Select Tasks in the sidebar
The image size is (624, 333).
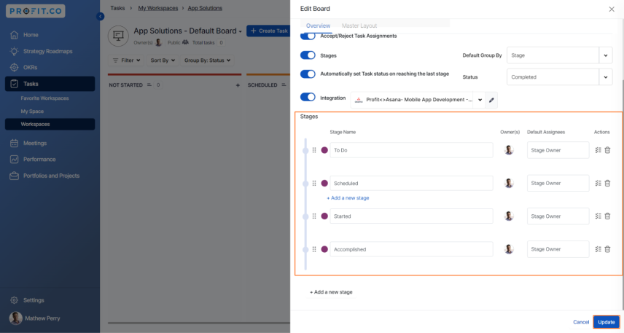pyautogui.click(x=50, y=84)
